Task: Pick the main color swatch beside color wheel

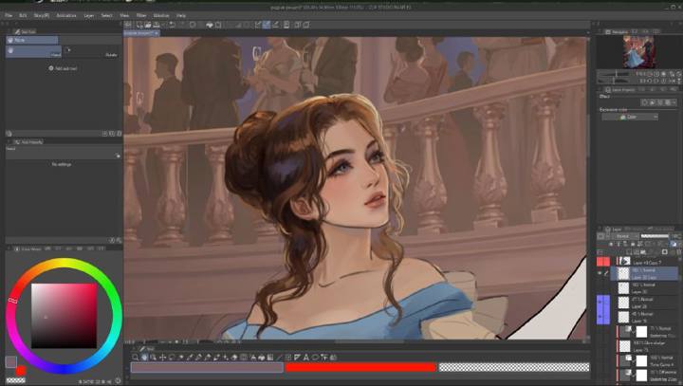Action: (10, 361)
